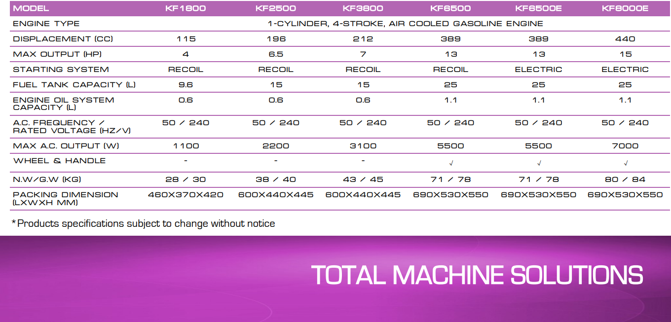Select the KF2500 column header
The image size is (671, 322).
[275, 8]
